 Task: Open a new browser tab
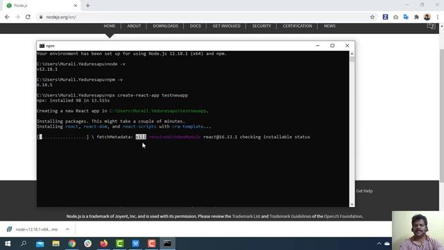click(88, 6)
